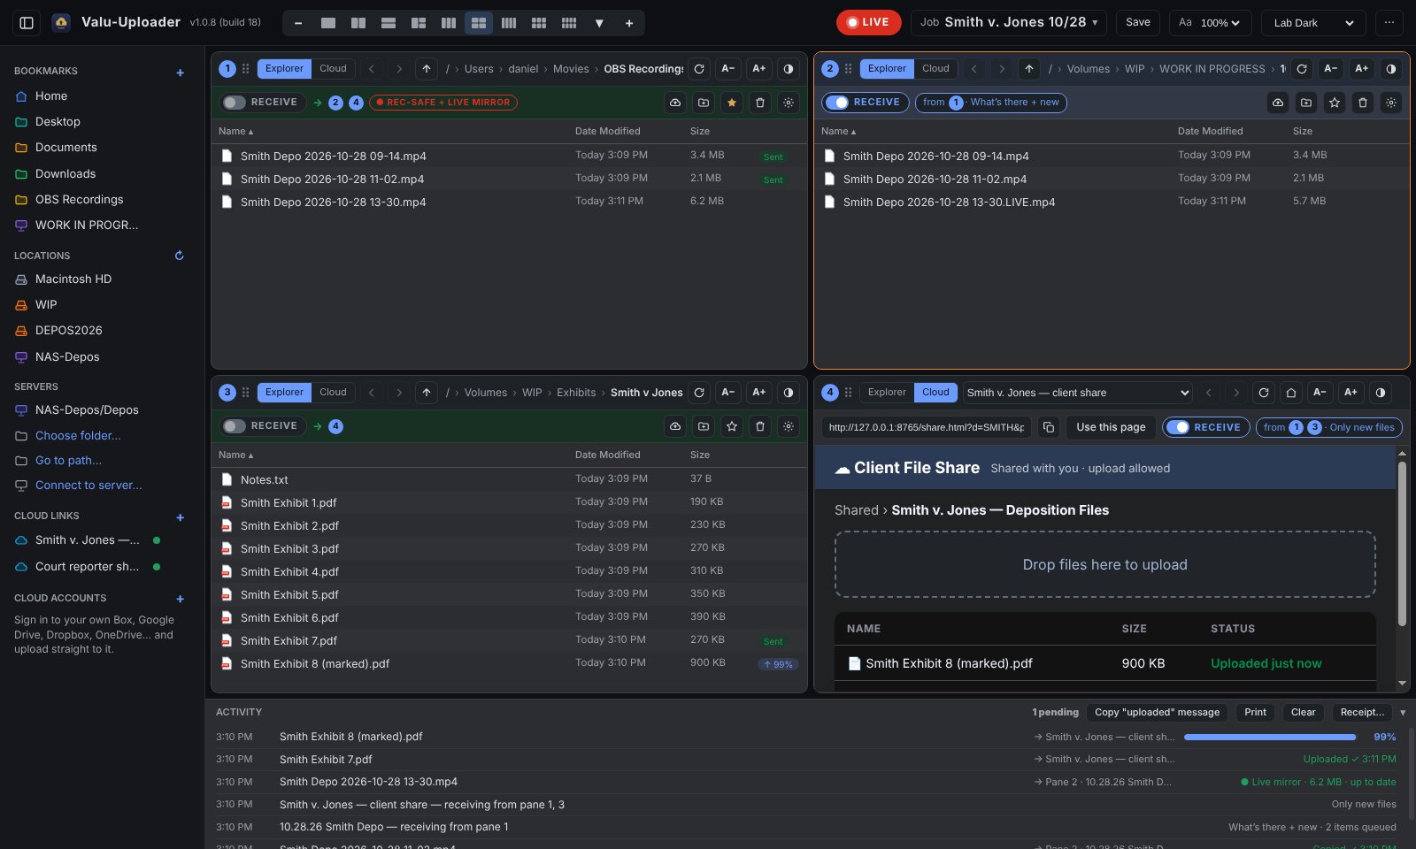Pick the three-column layout icon
This screenshot has height=849, width=1416.
coord(449,23)
